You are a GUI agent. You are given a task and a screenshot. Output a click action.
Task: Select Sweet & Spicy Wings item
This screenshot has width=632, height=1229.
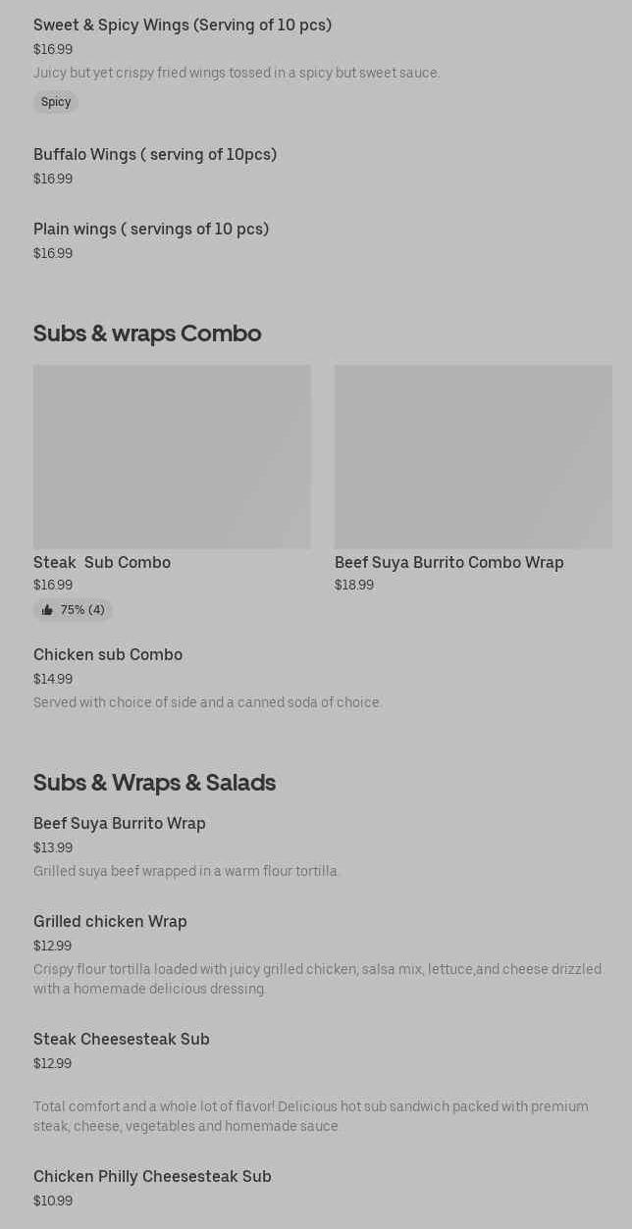coord(183,26)
